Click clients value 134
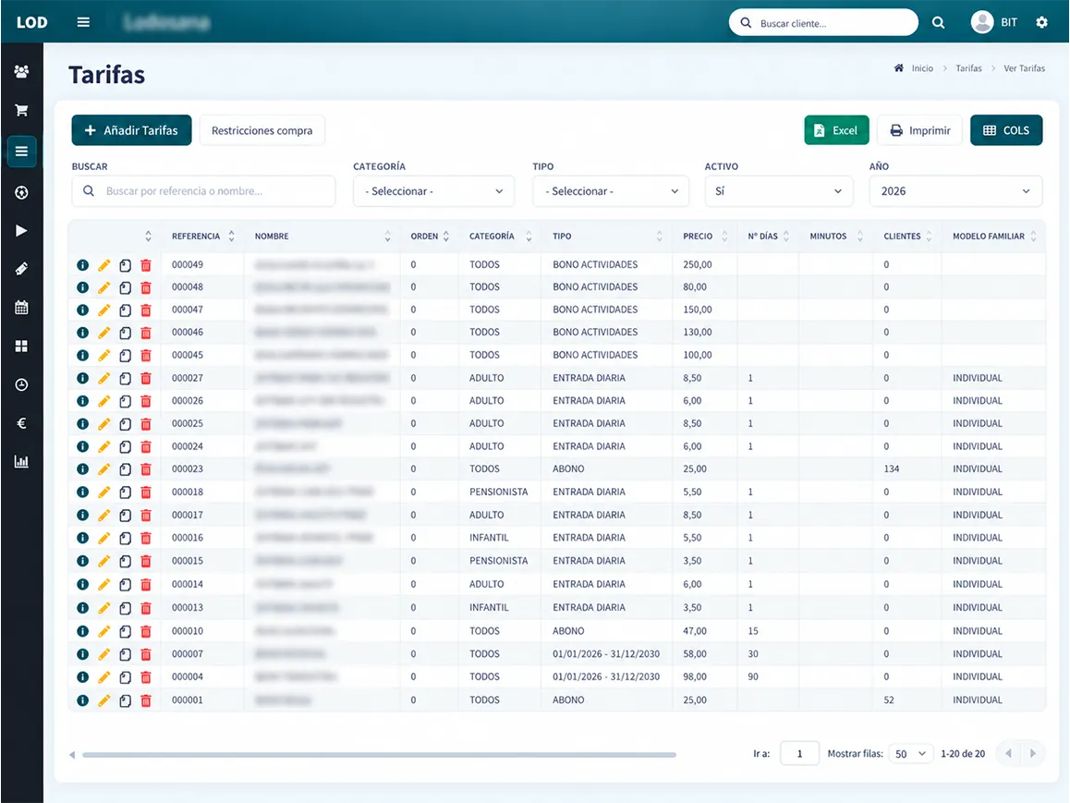 tap(892, 469)
